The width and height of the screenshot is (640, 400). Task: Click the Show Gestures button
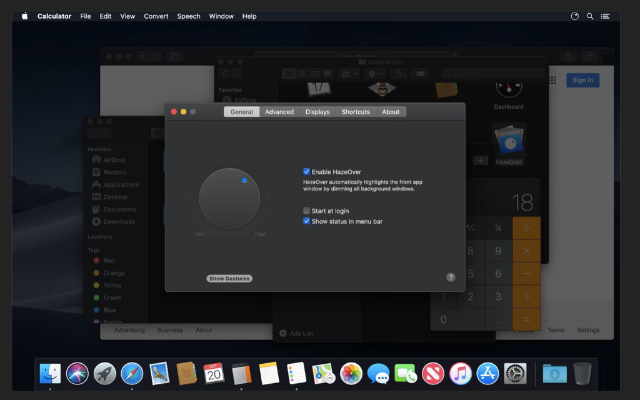click(x=229, y=278)
